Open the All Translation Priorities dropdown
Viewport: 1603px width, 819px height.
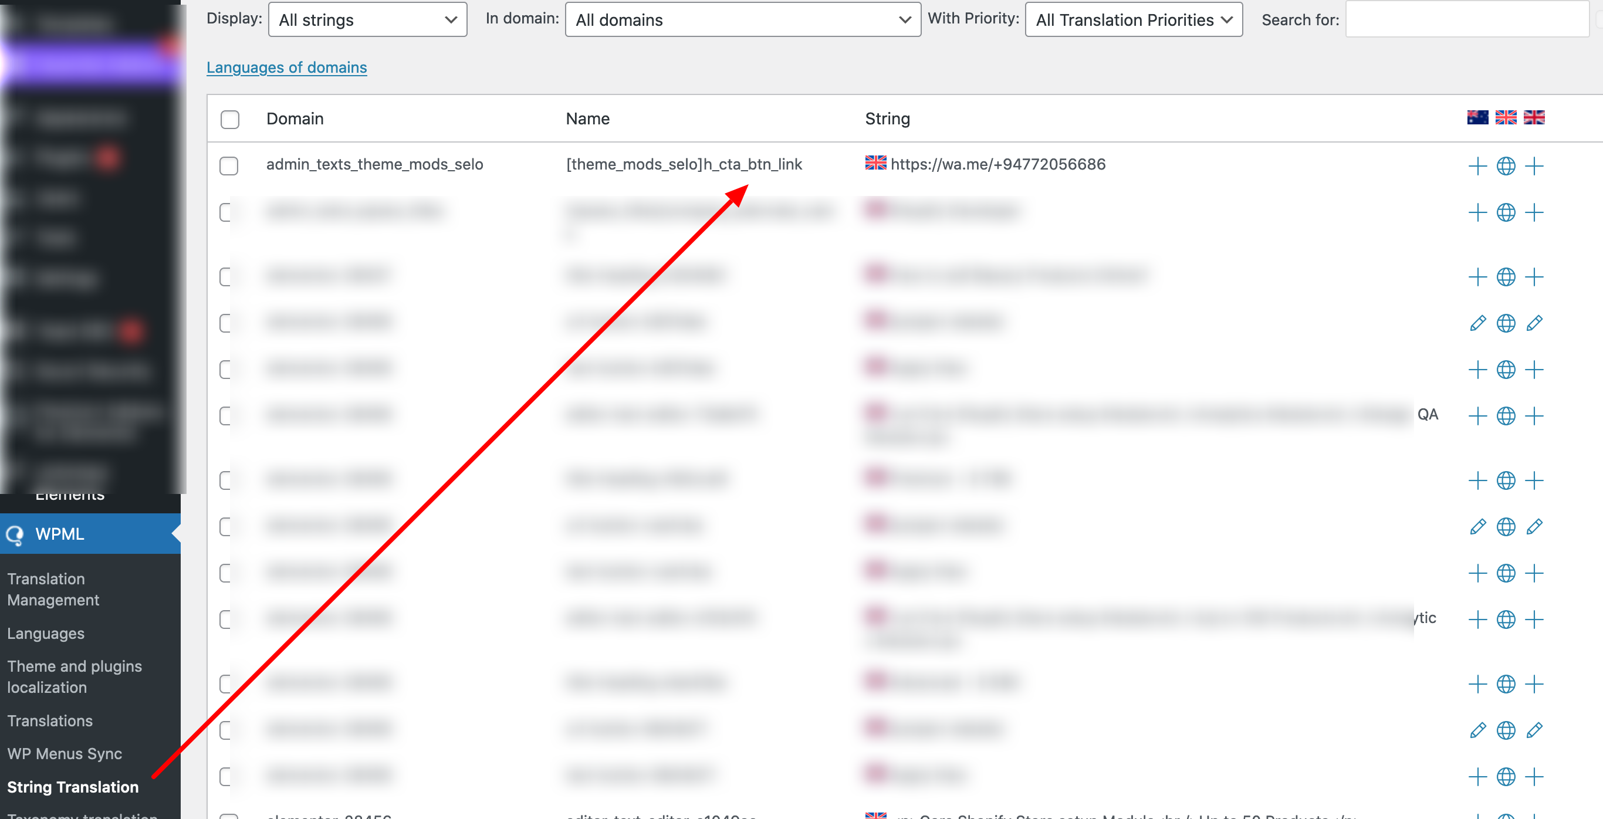(x=1133, y=20)
